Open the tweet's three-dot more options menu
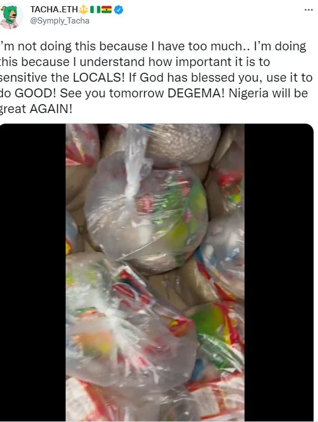The height and width of the screenshot is (422, 318). pos(308,10)
